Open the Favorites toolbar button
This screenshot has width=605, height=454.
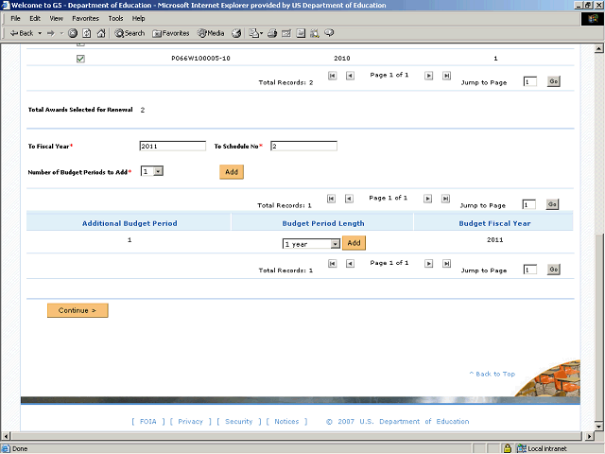[x=171, y=33]
